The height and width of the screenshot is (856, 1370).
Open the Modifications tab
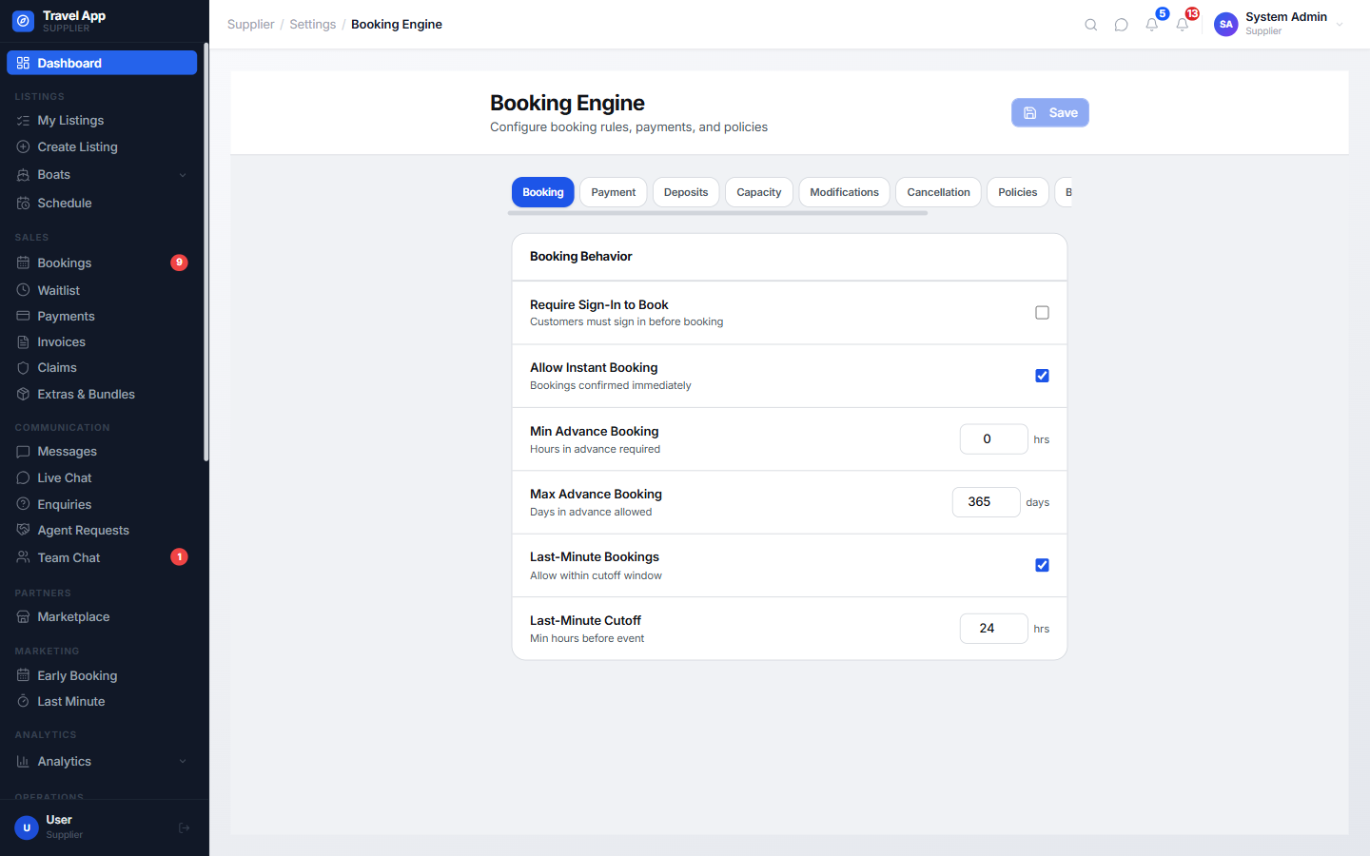click(845, 192)
